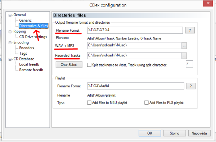
Task: Browse for WAV -> MP3 output folder
Action: click(x=184, y=46)
